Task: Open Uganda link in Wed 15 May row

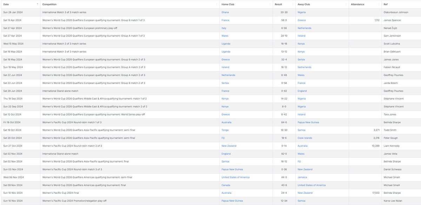Action: pos(226,44)
